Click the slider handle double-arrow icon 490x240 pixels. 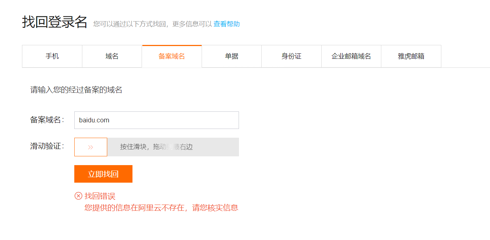[91, 147]
